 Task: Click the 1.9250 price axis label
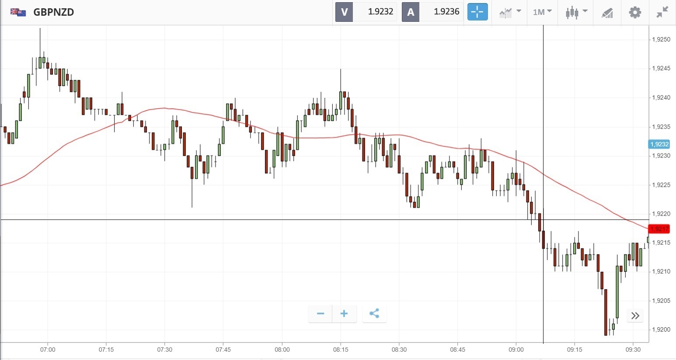pos(661,40)
